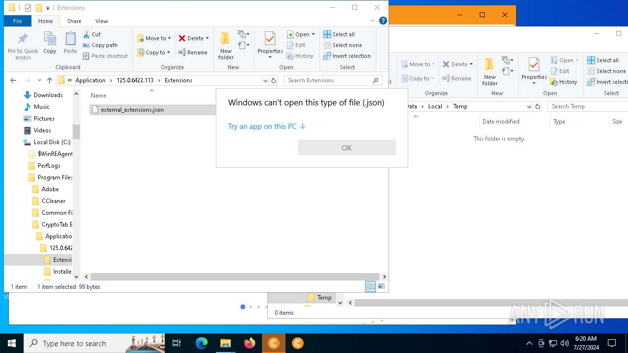628x353 pixels.
Task: Click Select none in front window
Action: (x=342, y=45)
